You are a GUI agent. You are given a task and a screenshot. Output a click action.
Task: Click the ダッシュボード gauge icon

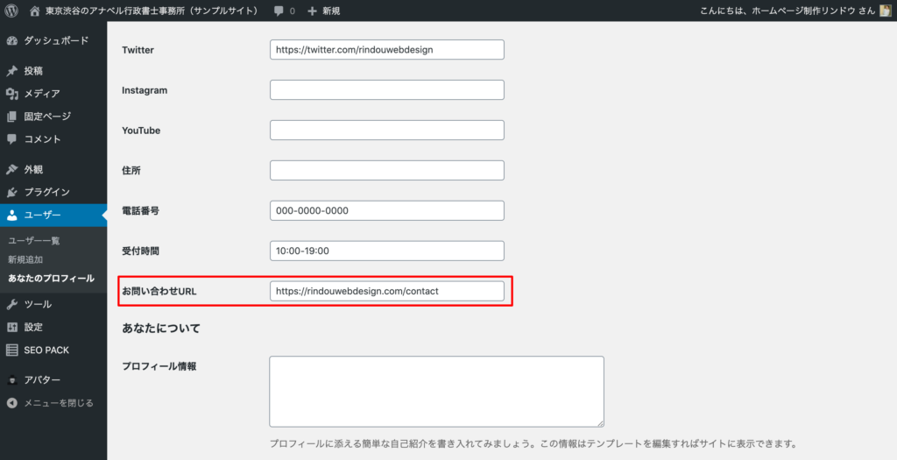[12, 40]
